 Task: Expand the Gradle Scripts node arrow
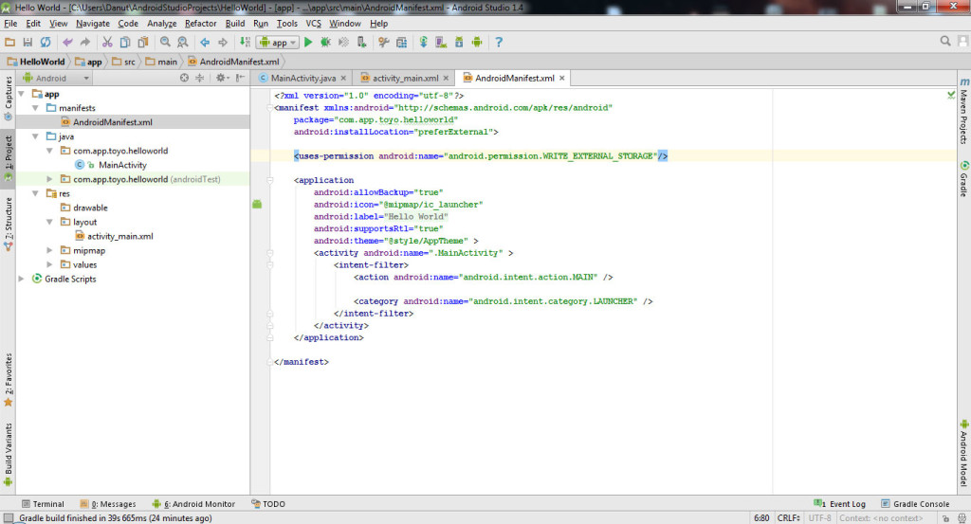point(22,279)
